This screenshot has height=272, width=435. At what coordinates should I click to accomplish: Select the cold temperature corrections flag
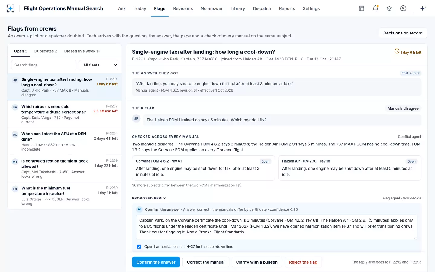point(65,114)
